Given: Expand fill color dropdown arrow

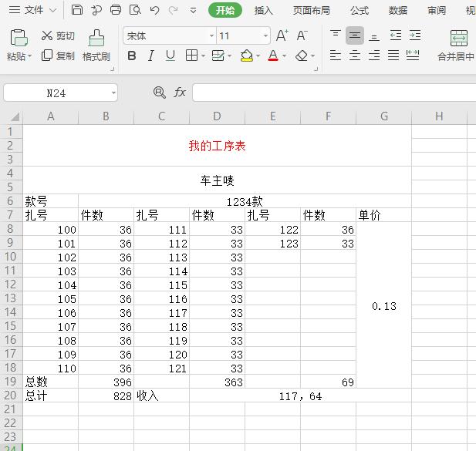Looking at the screenshot, I should point(258,56).
